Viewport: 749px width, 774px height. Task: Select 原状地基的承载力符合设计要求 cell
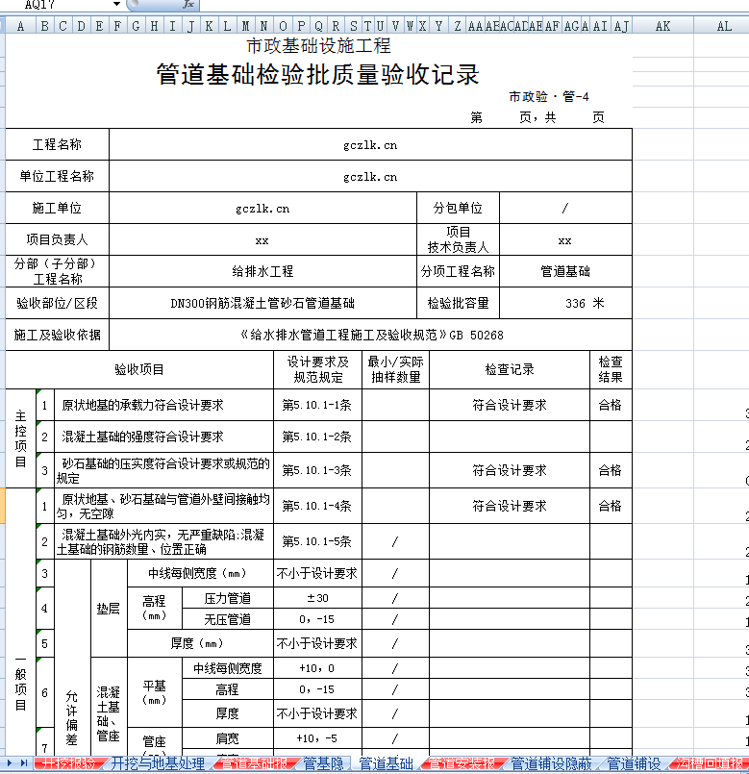(163, 405)
